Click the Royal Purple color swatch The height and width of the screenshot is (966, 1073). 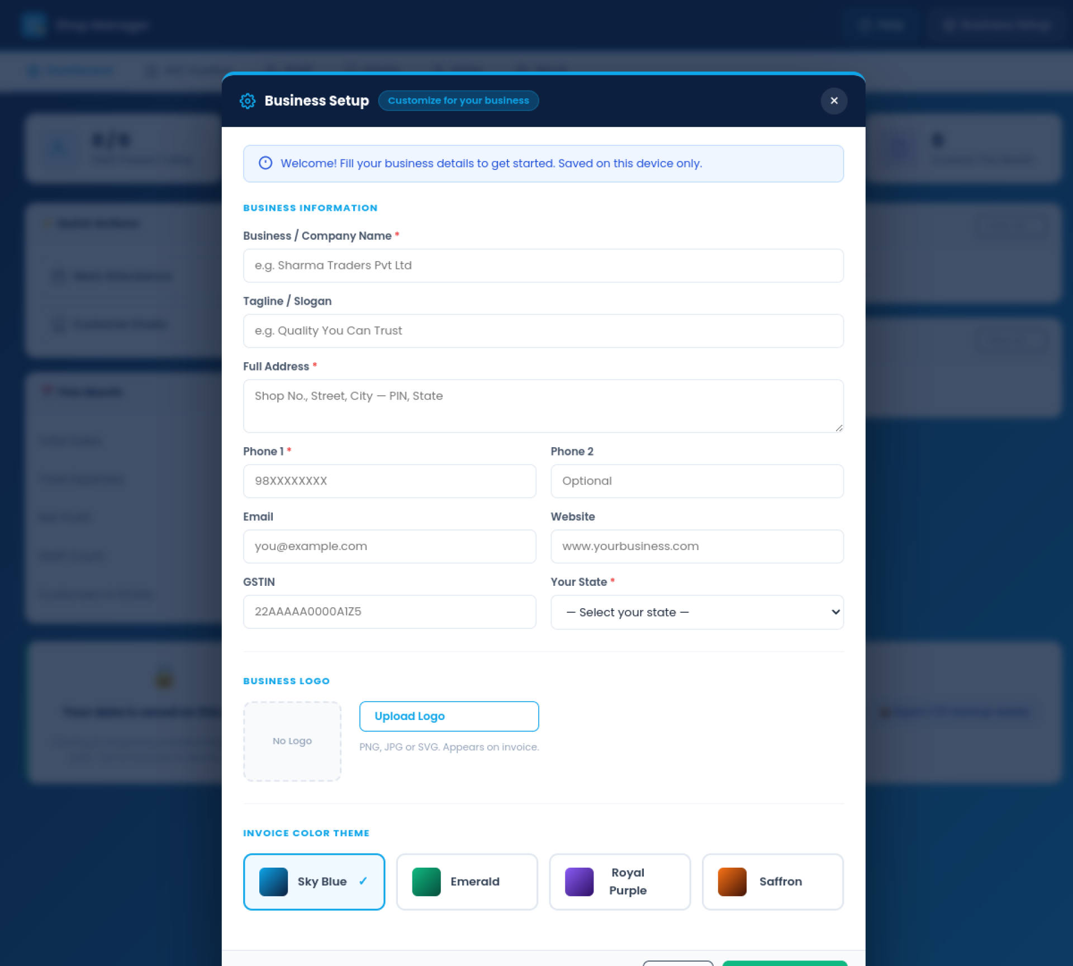579,882
